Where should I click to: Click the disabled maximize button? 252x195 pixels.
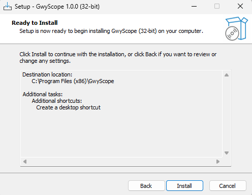pos(217,7)
